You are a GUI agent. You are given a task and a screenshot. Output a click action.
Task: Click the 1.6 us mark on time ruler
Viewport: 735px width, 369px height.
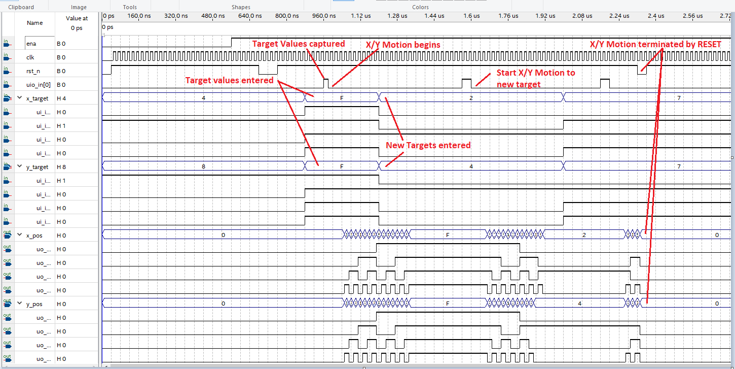[x=471, y=16]
